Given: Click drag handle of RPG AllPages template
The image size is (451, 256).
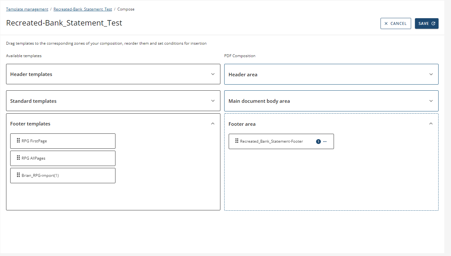Looking at the screenshot, I should (18, 158).
